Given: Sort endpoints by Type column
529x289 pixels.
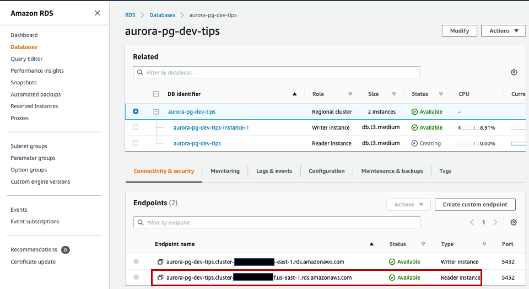Looking at the screenshot, I should coord(484,244).
